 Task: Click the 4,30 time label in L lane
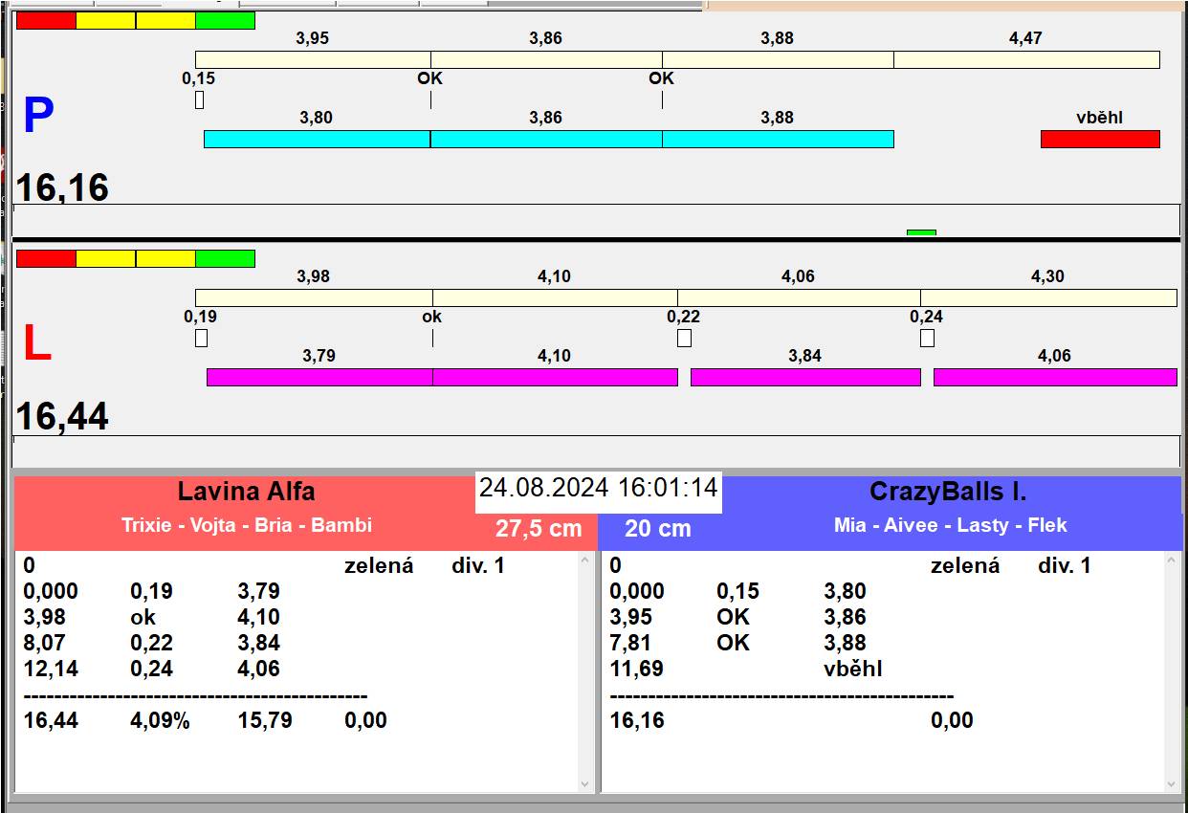click(1047, 276)
